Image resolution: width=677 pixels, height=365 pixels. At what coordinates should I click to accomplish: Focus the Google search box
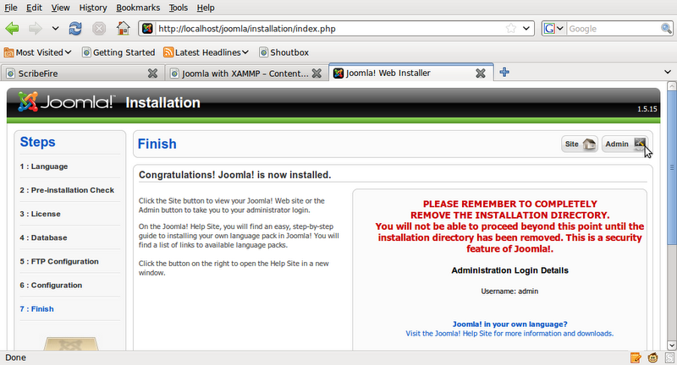tap(613, 29)
